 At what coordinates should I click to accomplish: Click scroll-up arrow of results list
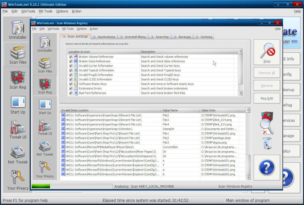[x=248, y=110]
